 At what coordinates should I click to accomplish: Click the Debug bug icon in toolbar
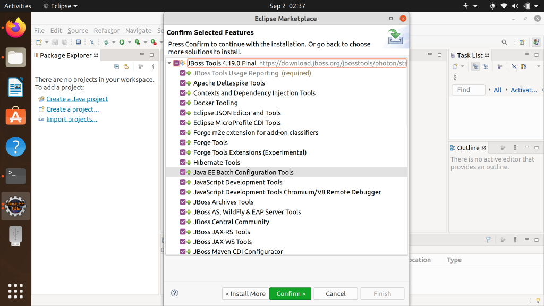click(x=106, y=42)
